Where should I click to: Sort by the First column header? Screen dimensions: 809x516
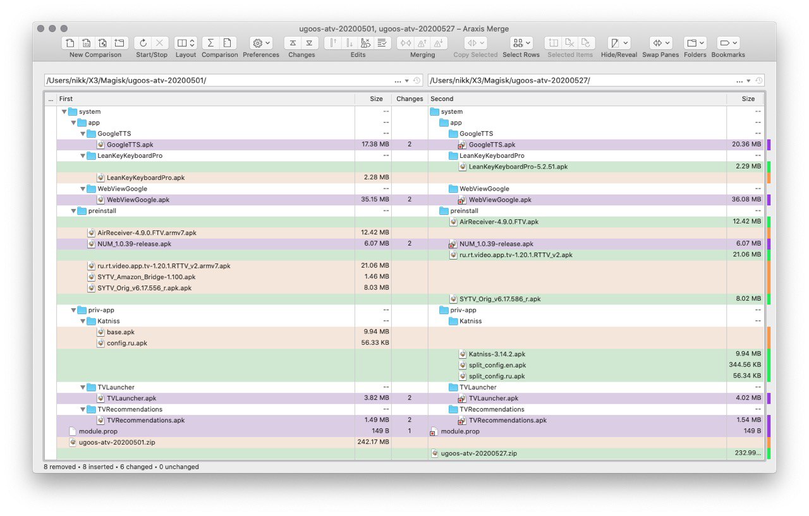[x=205, y=99]
